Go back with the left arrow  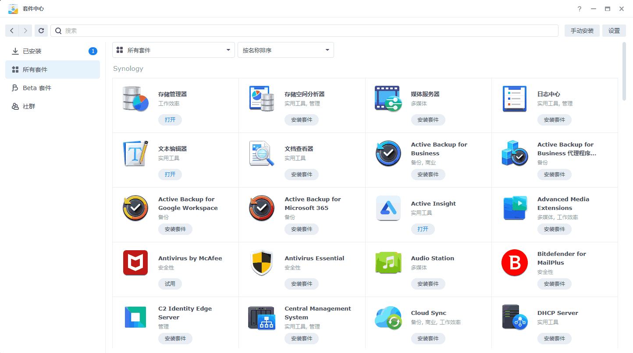(12, 31)
